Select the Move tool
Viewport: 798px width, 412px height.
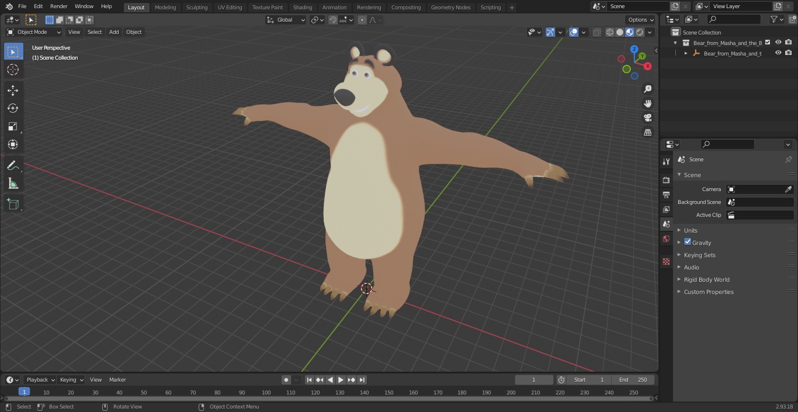point(13,90)
